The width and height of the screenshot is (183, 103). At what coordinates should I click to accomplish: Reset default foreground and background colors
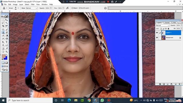pos(3,59)
